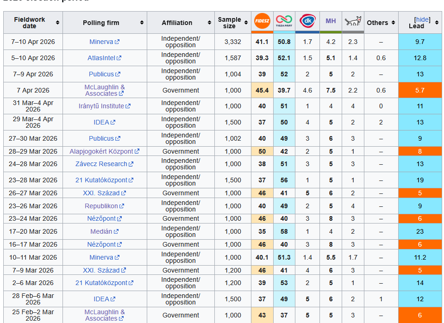Open XXI. Század link for 26–27 Mar 2026
Viewport: 444px width, 323px height.
click(x=104, y=193)
